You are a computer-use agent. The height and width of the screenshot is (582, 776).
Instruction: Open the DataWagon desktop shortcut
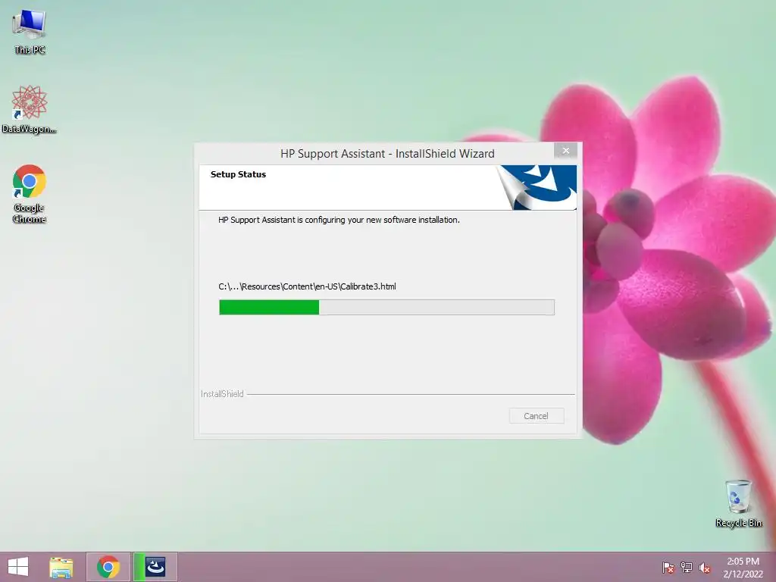tap(30, 109)
